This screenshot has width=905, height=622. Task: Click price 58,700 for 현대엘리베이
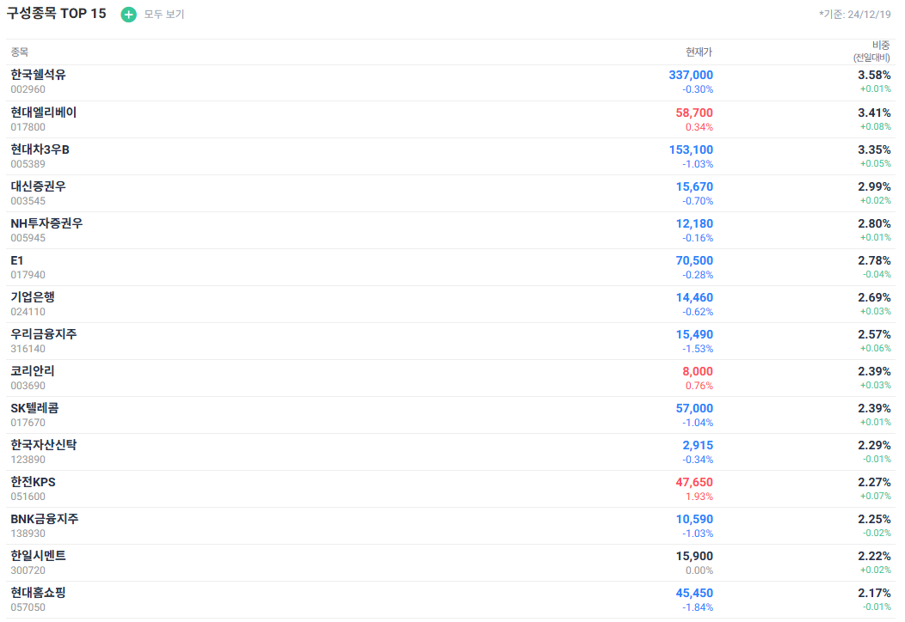point(694,113)
